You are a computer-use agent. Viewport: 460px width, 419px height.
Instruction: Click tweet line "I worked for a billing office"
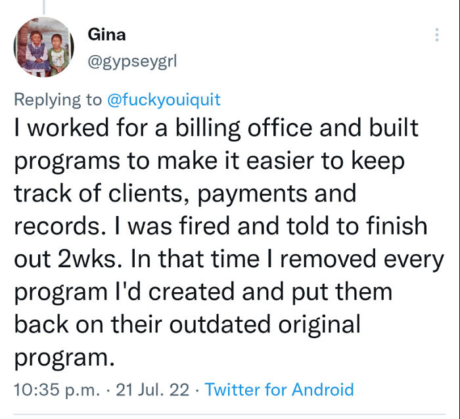tap(216, 128)
